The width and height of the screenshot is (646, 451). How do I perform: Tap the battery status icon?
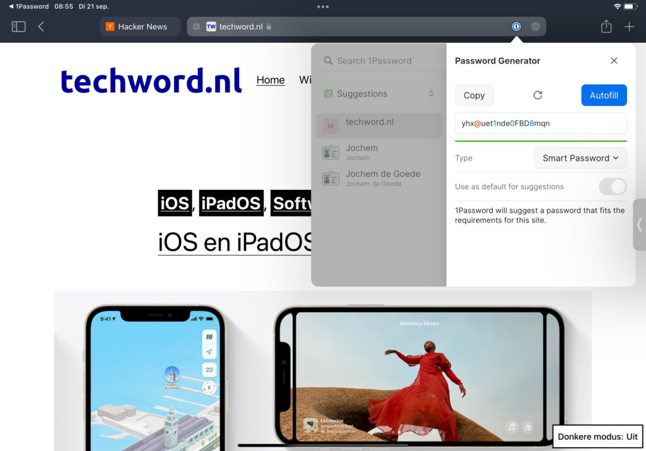pos(630,6)
